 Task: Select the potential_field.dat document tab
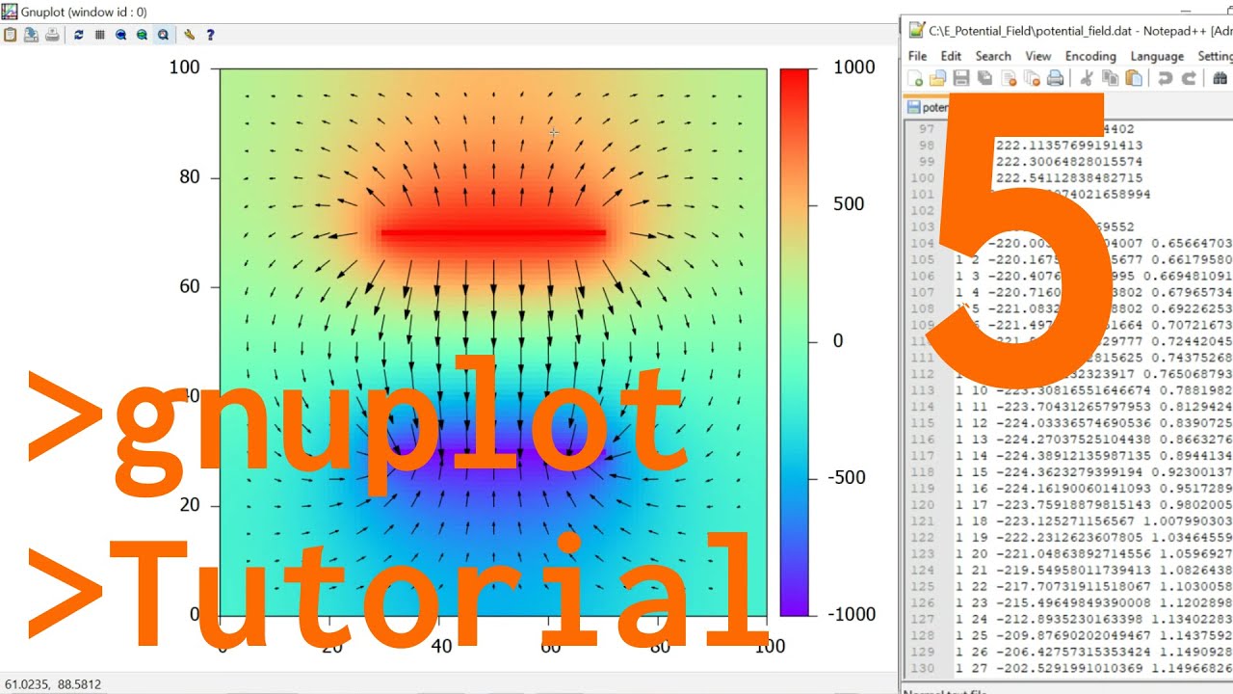(927, 107)
